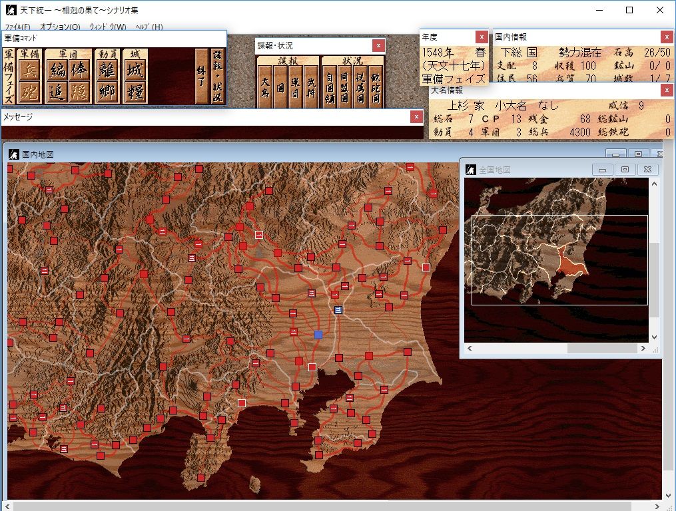The width and height of the screenshot is (676, 511).
Task: Choose the 俸 corps stipend command
Action: pyautogui.click(x=79, y=70)
